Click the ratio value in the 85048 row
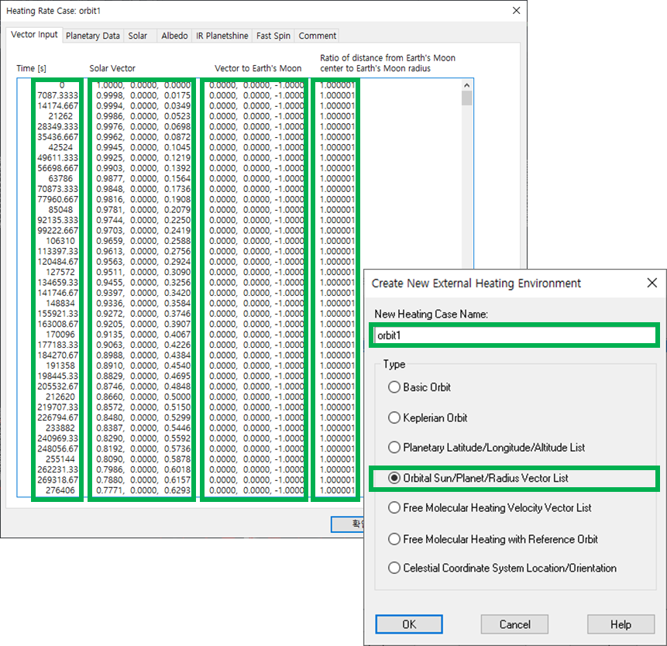The image size is (667, 646). coord(337,210)
